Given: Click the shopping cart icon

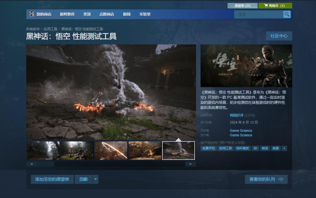Looking at the screenshot, I should tap(266, 5).
